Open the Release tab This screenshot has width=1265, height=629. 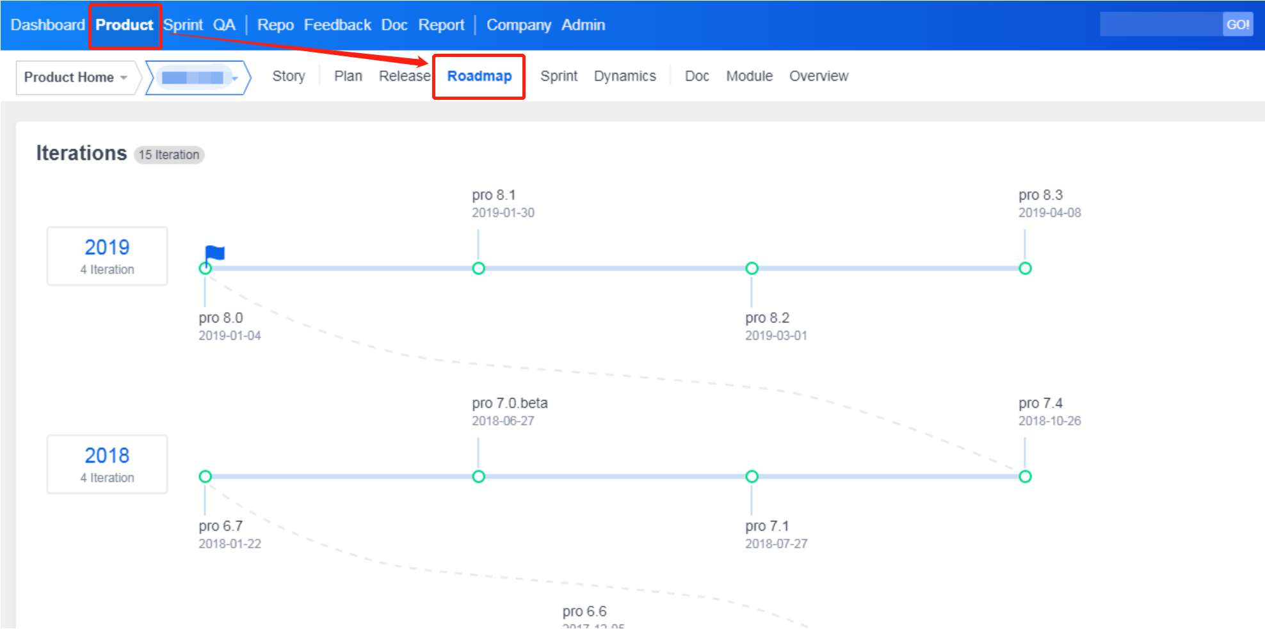tap(404, 76)
